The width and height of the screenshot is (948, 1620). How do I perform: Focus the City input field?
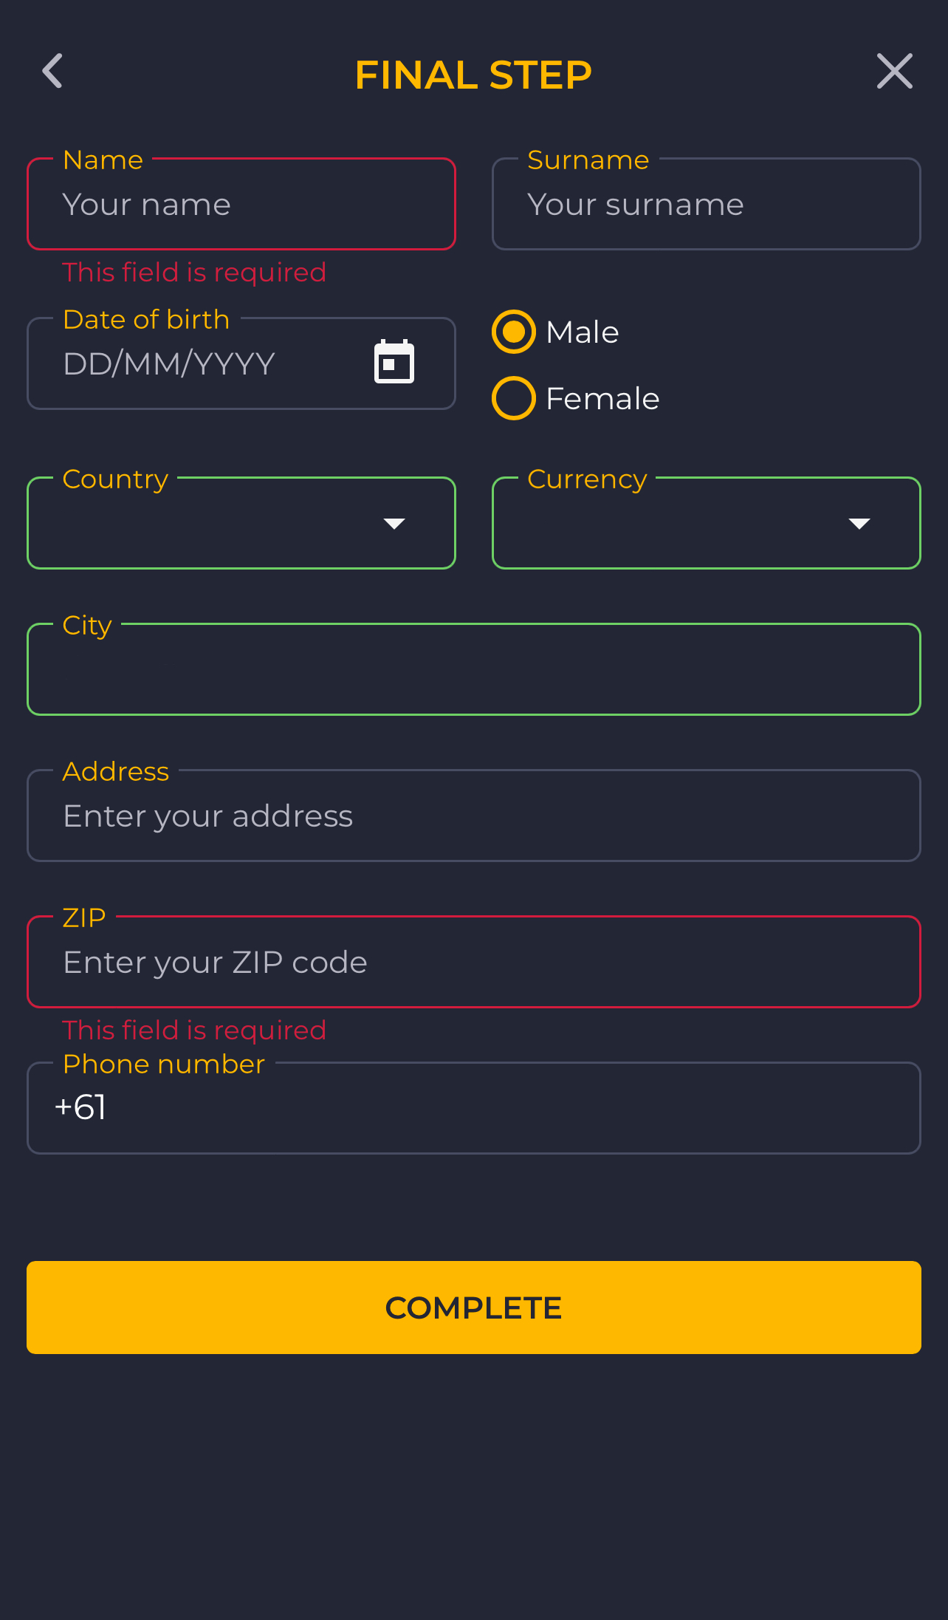(x=474, y=669)
